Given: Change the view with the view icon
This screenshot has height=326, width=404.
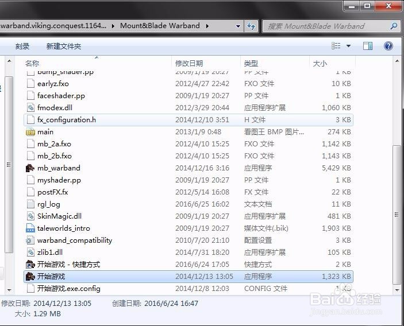Looking at the screenshot, I should click(336, 46).
